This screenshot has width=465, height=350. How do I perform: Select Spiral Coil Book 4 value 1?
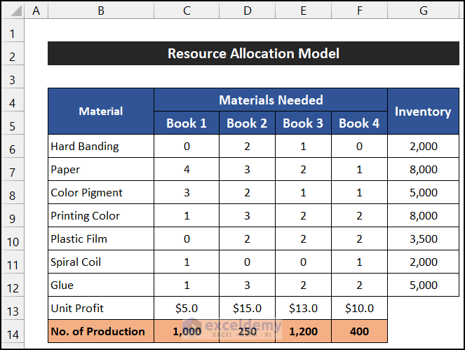pos(359,262)
